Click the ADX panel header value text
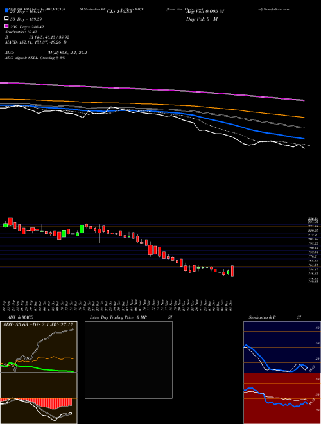 click(x=38, y=324)
